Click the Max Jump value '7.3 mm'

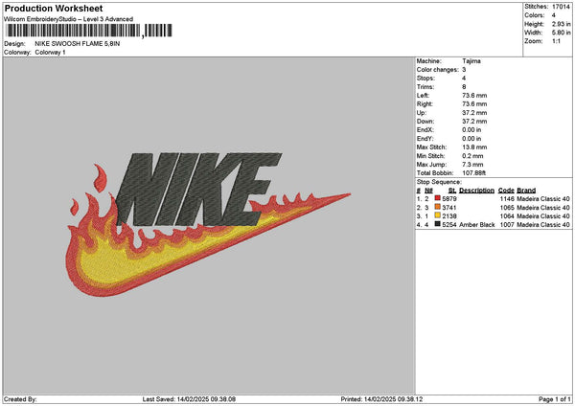[x=472, y=165]
